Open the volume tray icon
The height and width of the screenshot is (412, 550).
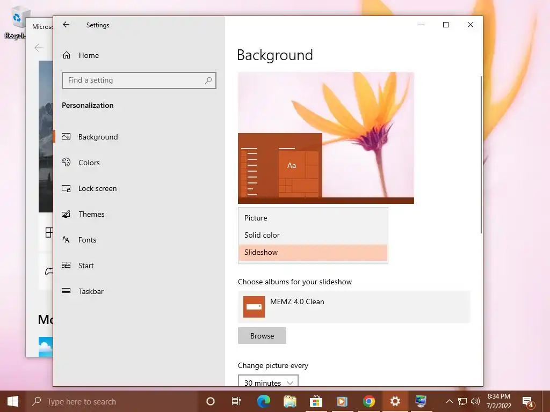point(475,401)
